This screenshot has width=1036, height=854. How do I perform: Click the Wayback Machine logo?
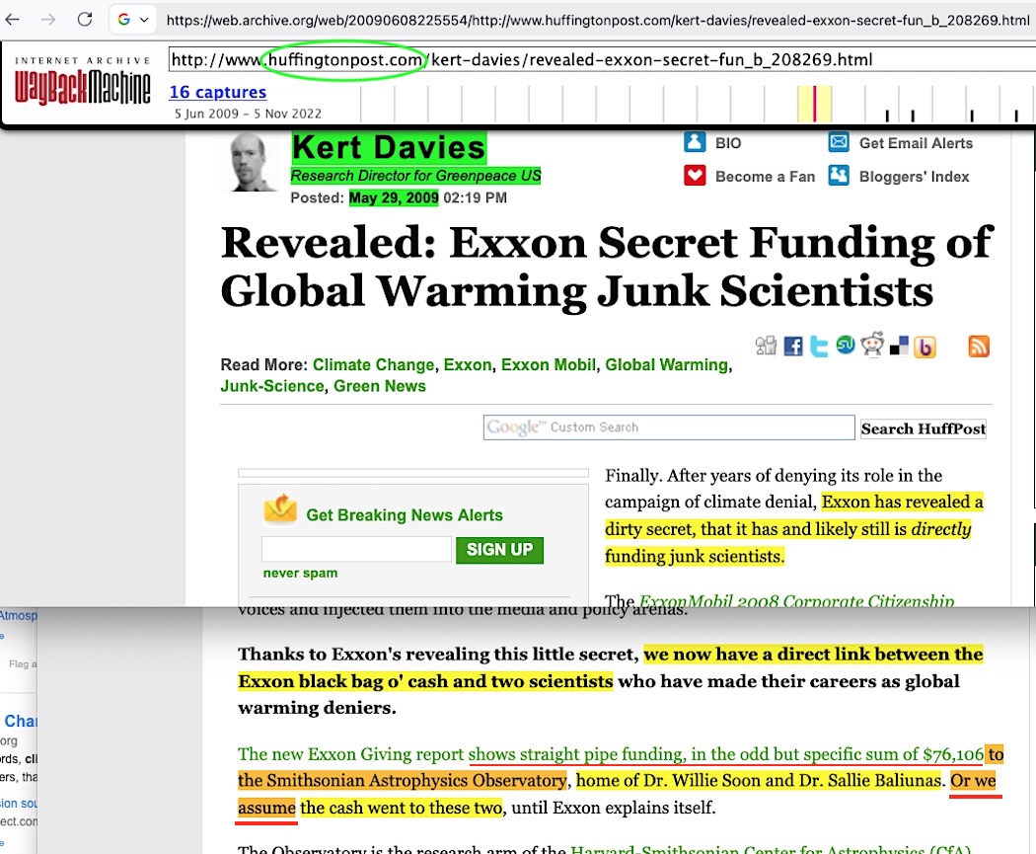(x=83, y=82)
